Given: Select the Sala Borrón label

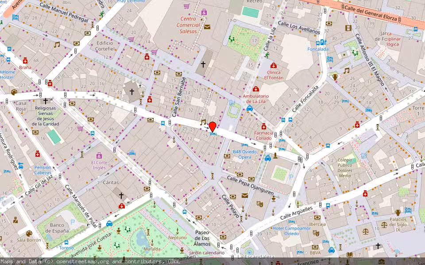Looking at the screenshot, I should click(x=29, y=240).
